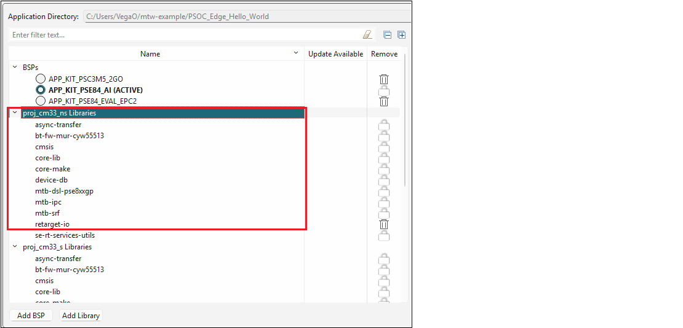This screenshot has width=683, height=328.
Task: Click the Update Available column header
Action: point(335,54)
